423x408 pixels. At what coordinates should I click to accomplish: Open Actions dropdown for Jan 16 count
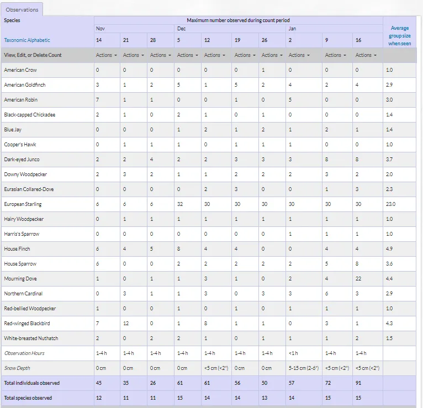pyautogui.click(x=366, y=55)
